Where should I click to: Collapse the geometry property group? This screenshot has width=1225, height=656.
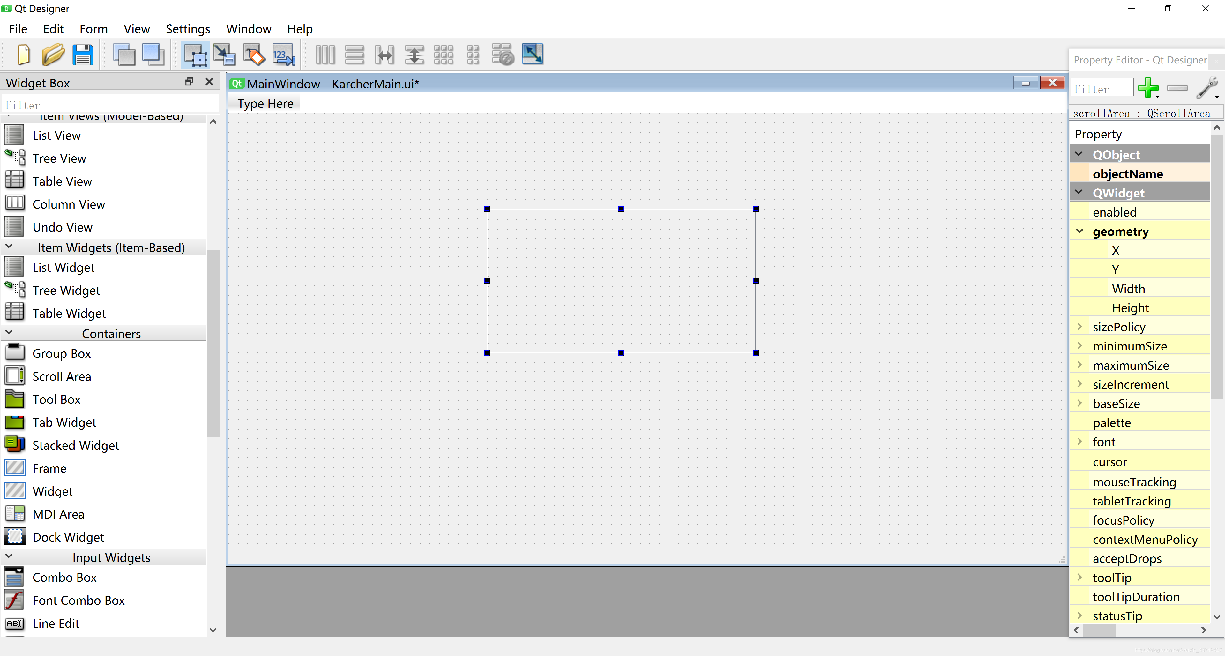point(1079,231)
